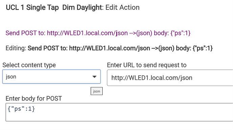Click the selected "json" value in dropdown
This screenshot has height=130, width=233.
[x=11, y=77]
